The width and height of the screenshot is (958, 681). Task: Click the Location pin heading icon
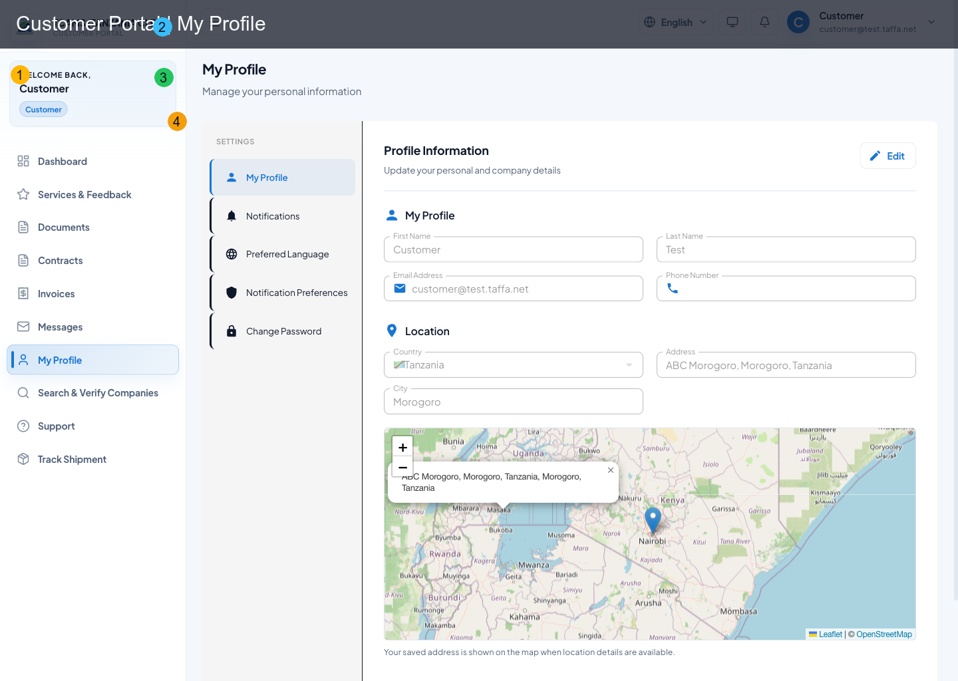392,331
